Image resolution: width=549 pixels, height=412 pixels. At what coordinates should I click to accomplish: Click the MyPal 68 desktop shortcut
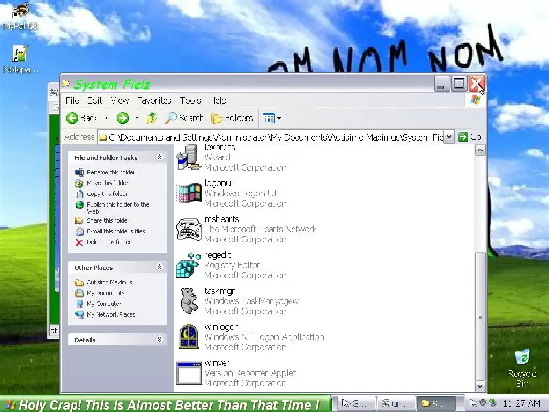pyautogui.click(x=20, y=16)
